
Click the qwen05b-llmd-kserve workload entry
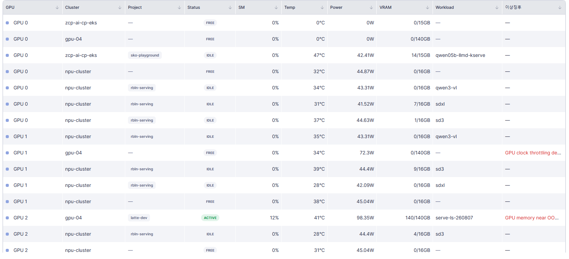(460, 55)
